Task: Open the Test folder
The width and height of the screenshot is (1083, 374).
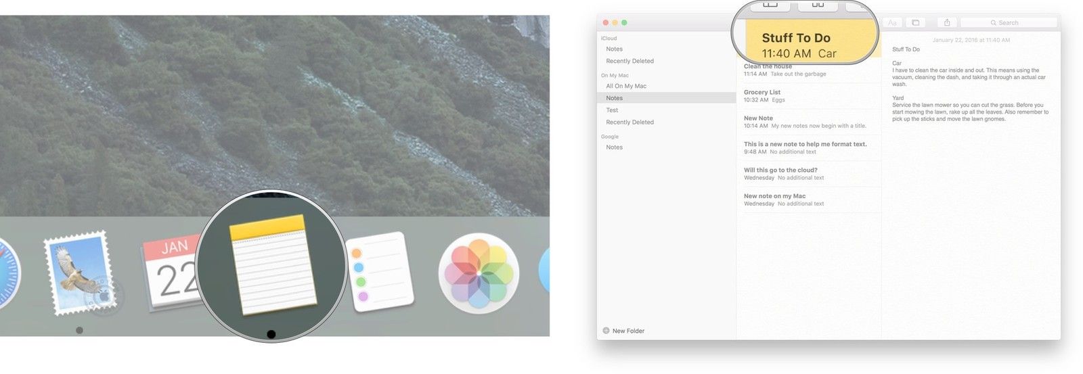Action: 666,110
